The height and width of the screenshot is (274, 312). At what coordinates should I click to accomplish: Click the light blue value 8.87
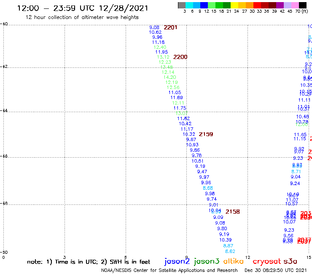tap(228, 246)
